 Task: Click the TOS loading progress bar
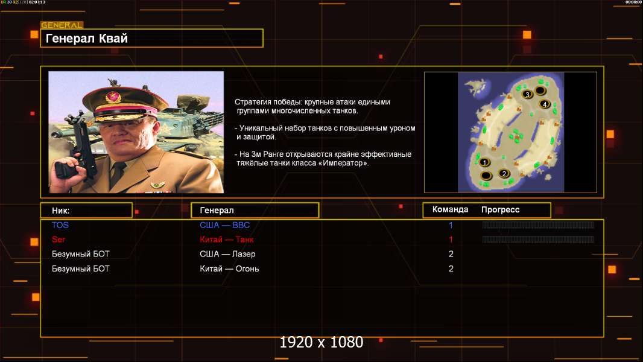[538, 224]
